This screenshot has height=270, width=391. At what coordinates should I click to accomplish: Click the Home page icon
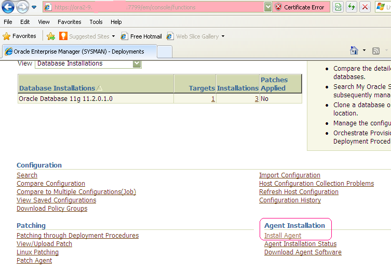[x=354, y=50]
